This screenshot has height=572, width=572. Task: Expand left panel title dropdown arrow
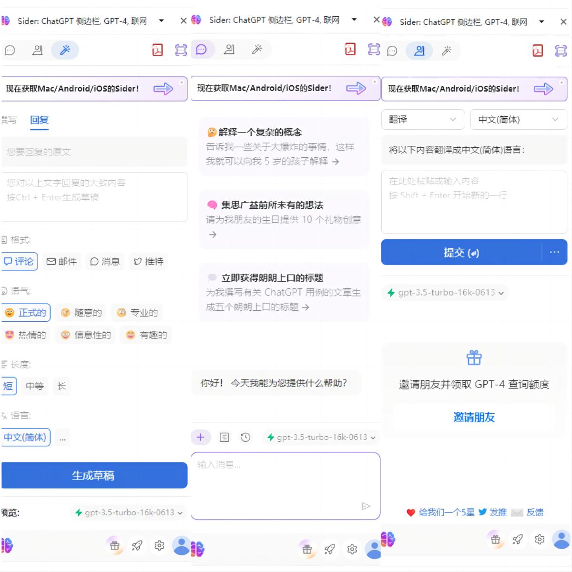(161, 20)
